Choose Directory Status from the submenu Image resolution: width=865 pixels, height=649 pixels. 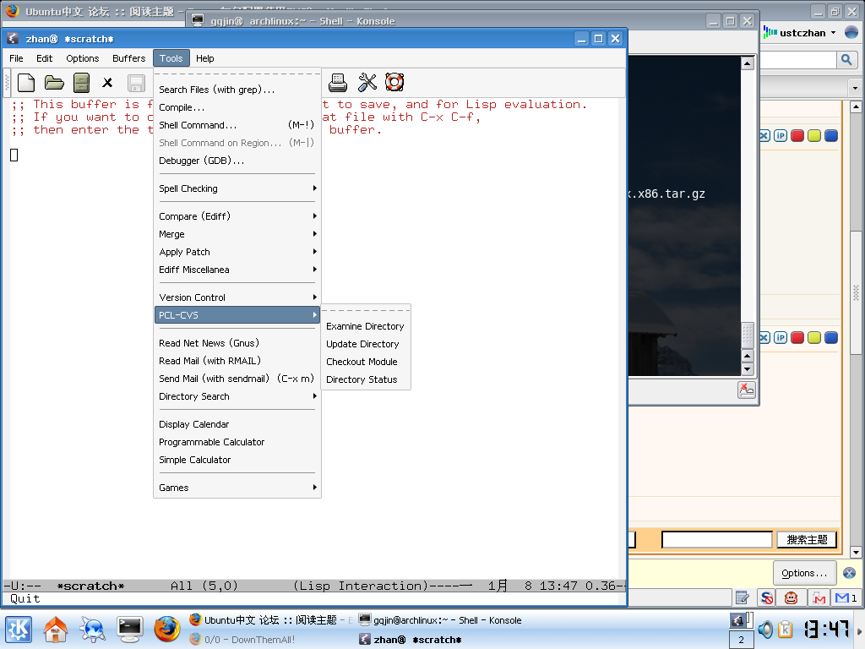tap(365, 379)
